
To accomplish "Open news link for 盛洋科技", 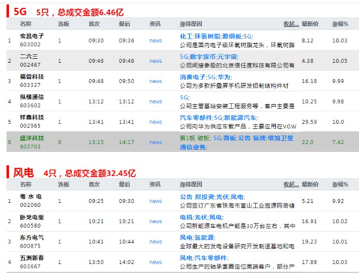I will pos(155,142).
